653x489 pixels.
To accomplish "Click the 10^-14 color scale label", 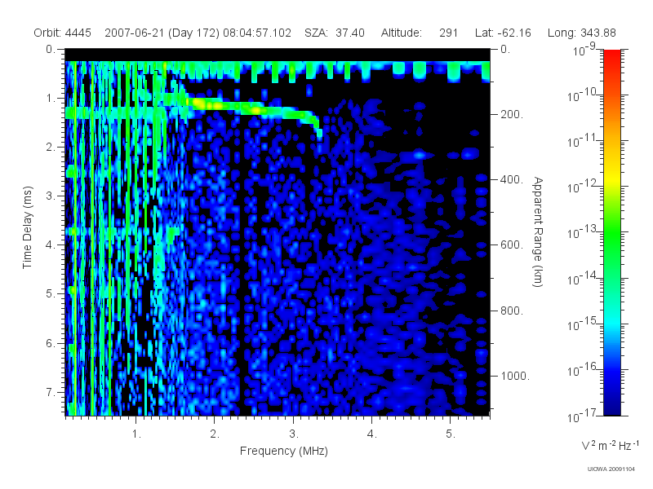I will [584, 278].
